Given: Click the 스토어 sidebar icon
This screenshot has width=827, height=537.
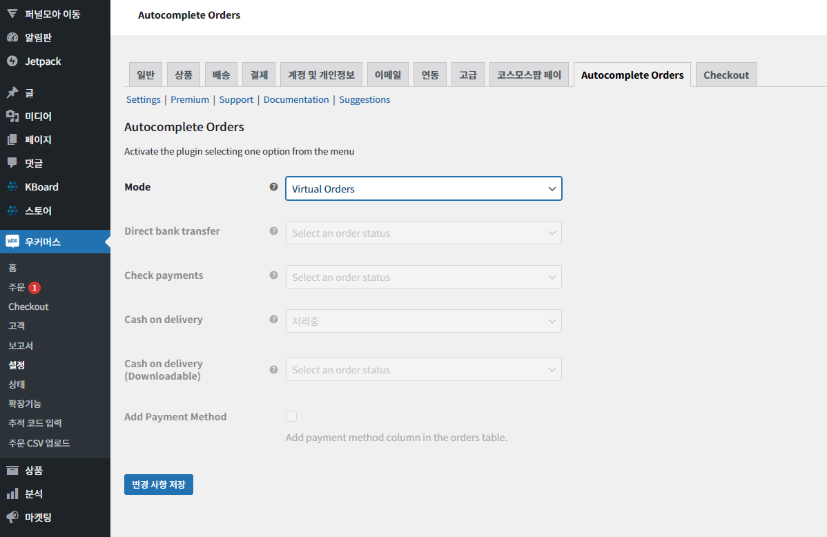Looking at the screenshot, I should 12,211.
